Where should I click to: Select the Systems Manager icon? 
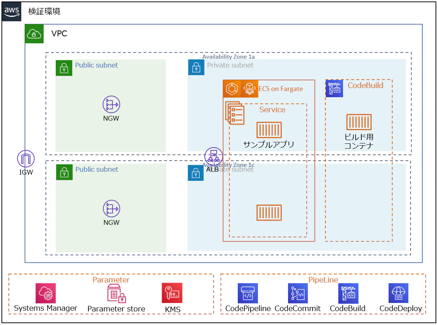coord(46,293)
